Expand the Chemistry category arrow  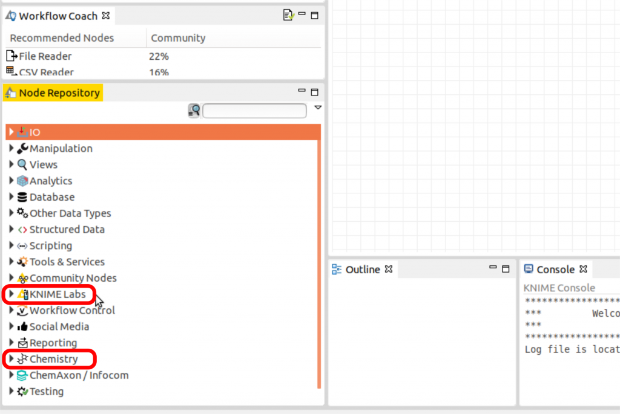pos(12,359)
